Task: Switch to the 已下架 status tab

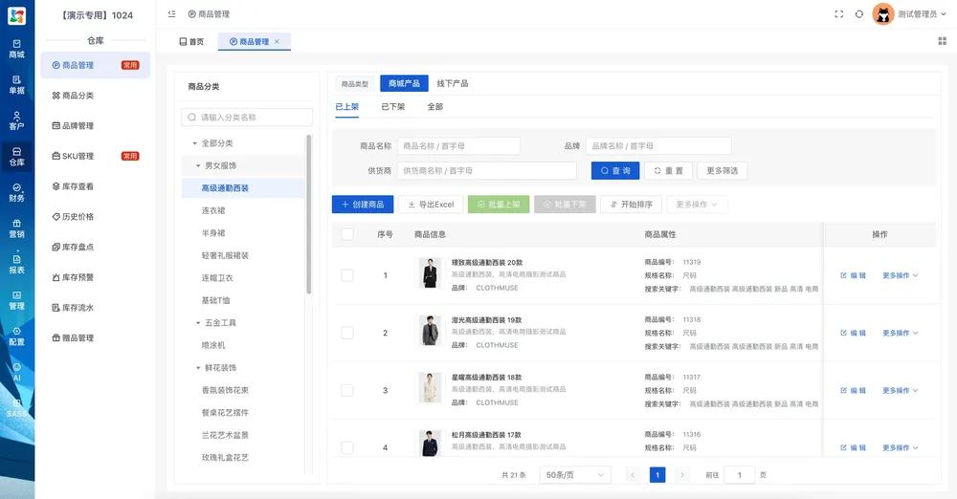Action: (393, 107)
